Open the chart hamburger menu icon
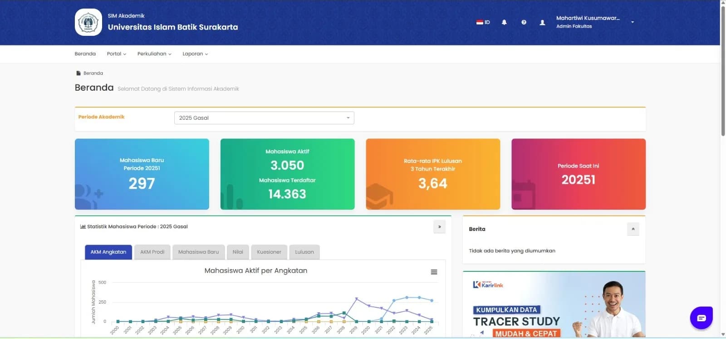 point(434,272)
